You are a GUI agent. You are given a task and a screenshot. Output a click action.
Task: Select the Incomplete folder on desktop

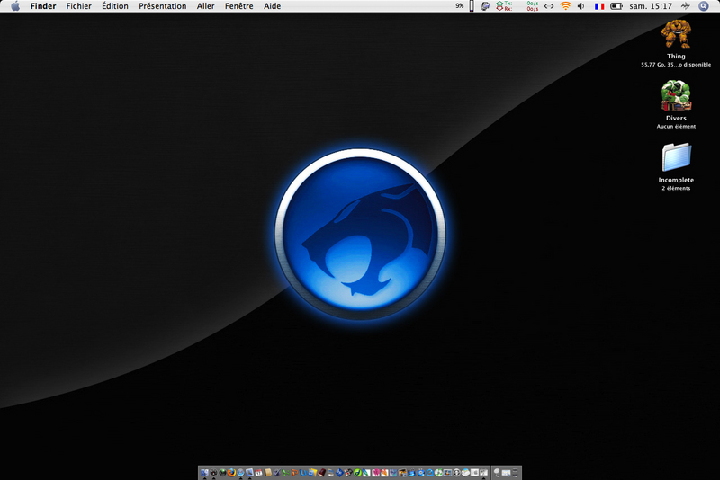[676, 157]
